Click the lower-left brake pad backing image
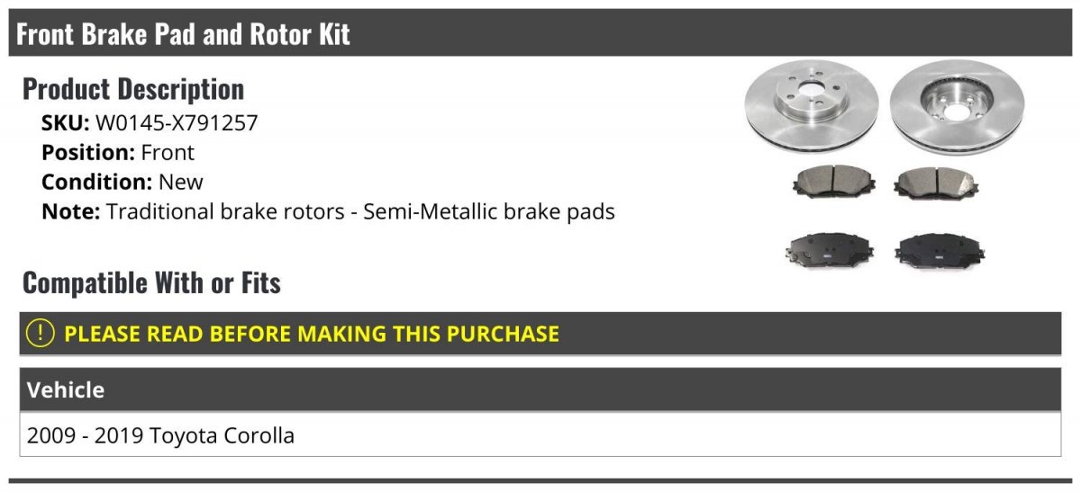Image resolution: width=1081 pixels, height=492 pixels. (x=825, y=248)
